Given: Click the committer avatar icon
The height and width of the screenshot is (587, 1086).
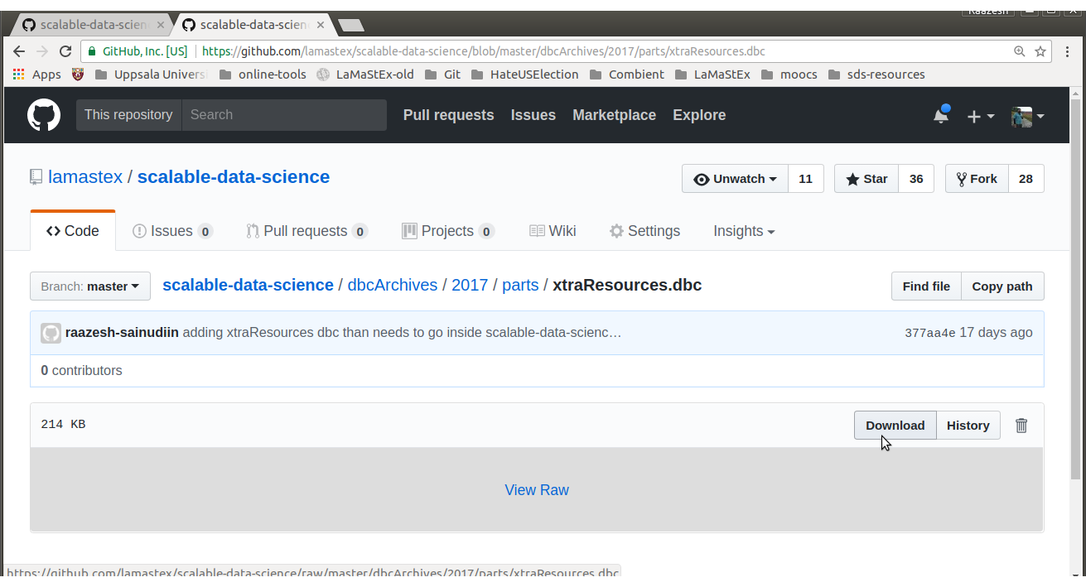Looking at the screenshot, I should [51, 333].
